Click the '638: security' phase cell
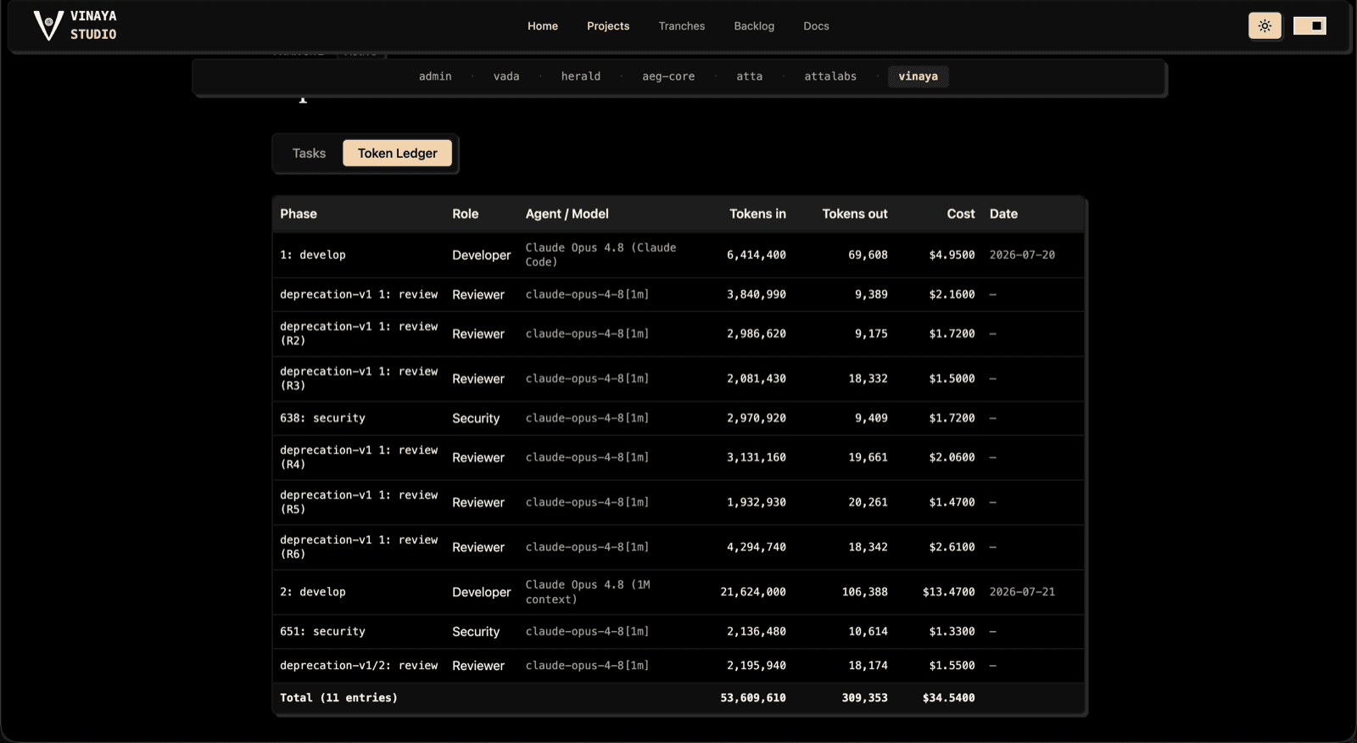This screenshot has height=743, width=1357. pos(322,418)
